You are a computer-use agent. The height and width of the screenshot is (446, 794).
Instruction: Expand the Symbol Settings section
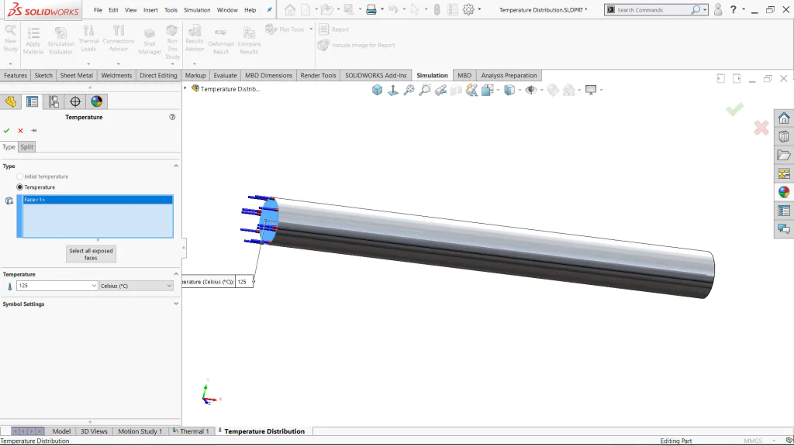click(x=176, y=304)
